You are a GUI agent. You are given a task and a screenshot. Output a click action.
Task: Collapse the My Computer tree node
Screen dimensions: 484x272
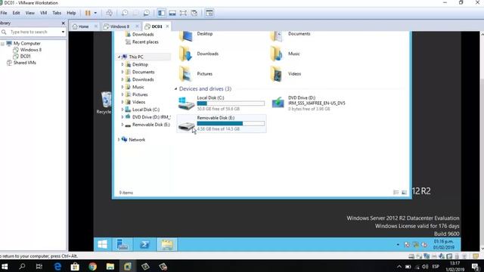(2, 44)
